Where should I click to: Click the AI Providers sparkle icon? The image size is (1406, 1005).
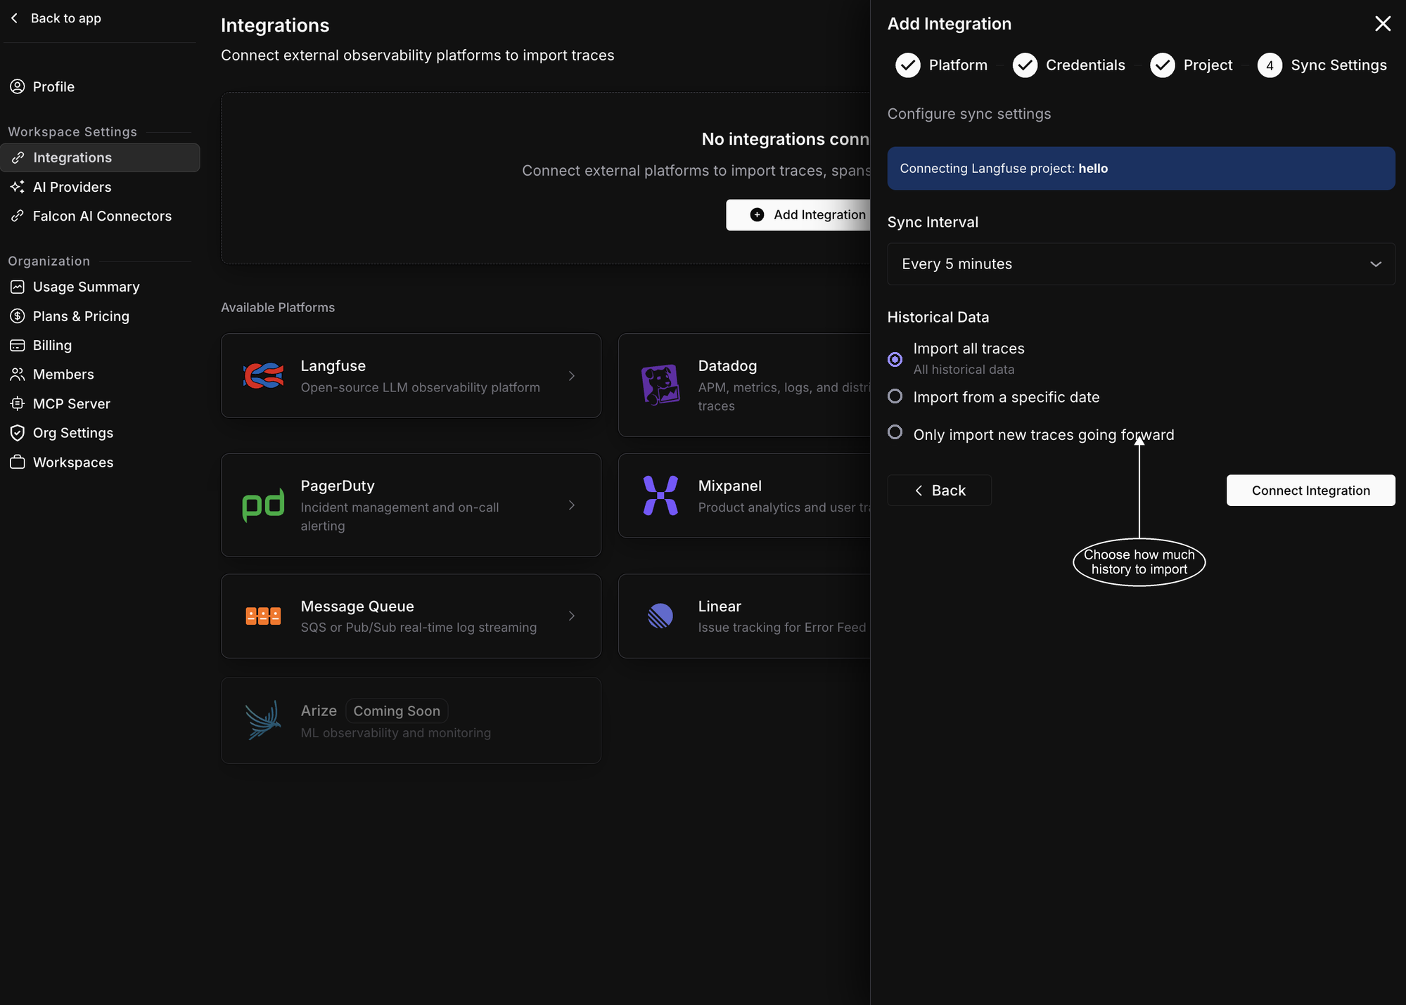coord(18,187)
